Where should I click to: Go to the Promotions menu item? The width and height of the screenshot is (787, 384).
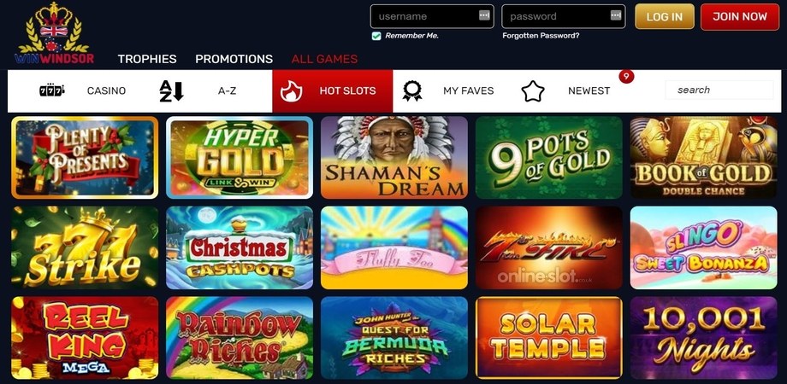234,59
